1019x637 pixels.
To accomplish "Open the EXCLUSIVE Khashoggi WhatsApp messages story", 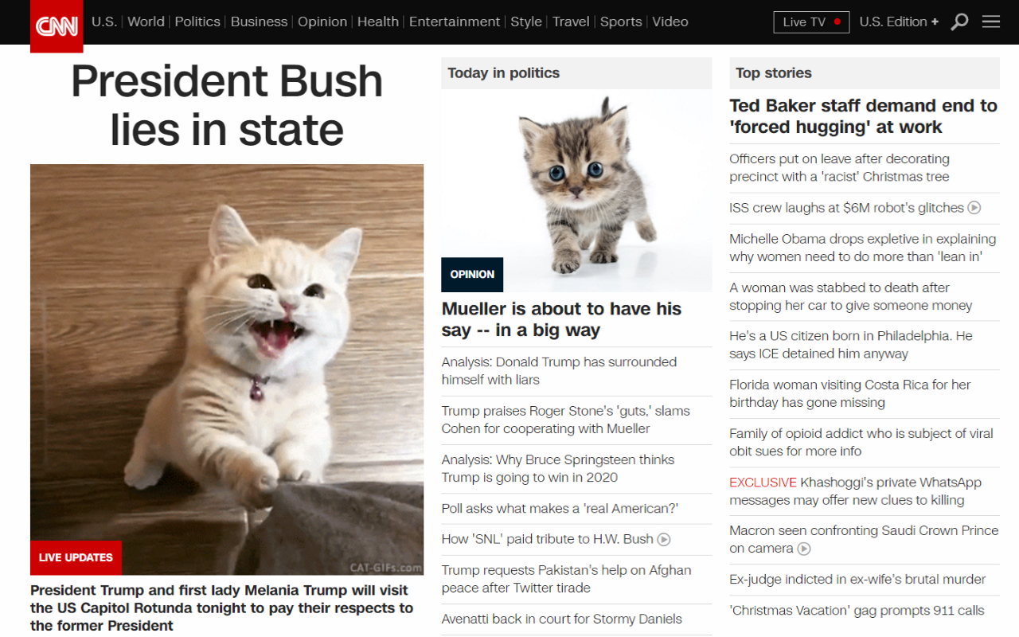I will pos(855,491).
